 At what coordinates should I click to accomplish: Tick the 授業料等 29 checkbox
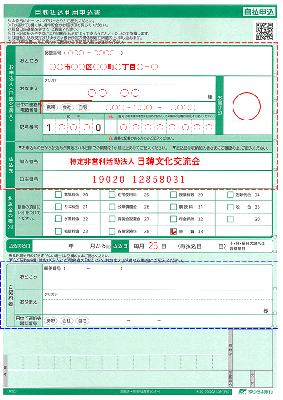click(174, 195)
